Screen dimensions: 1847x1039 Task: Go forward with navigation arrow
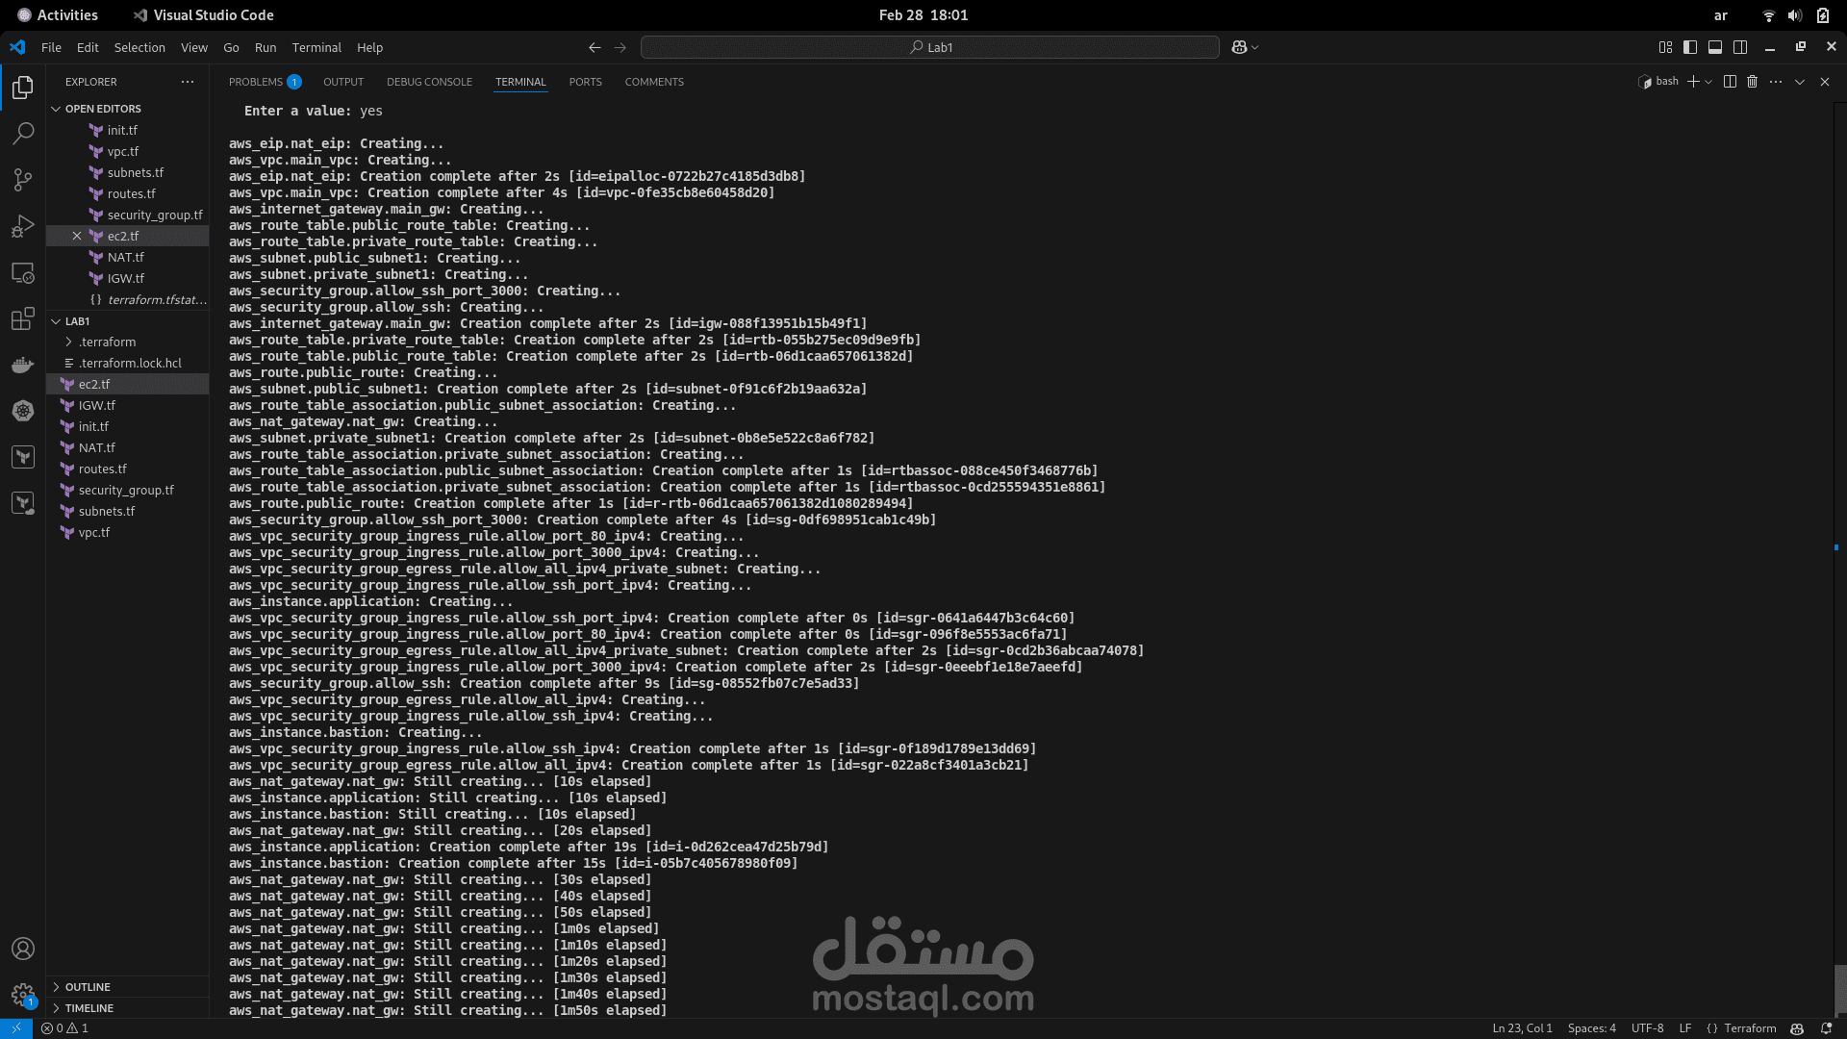620,47
